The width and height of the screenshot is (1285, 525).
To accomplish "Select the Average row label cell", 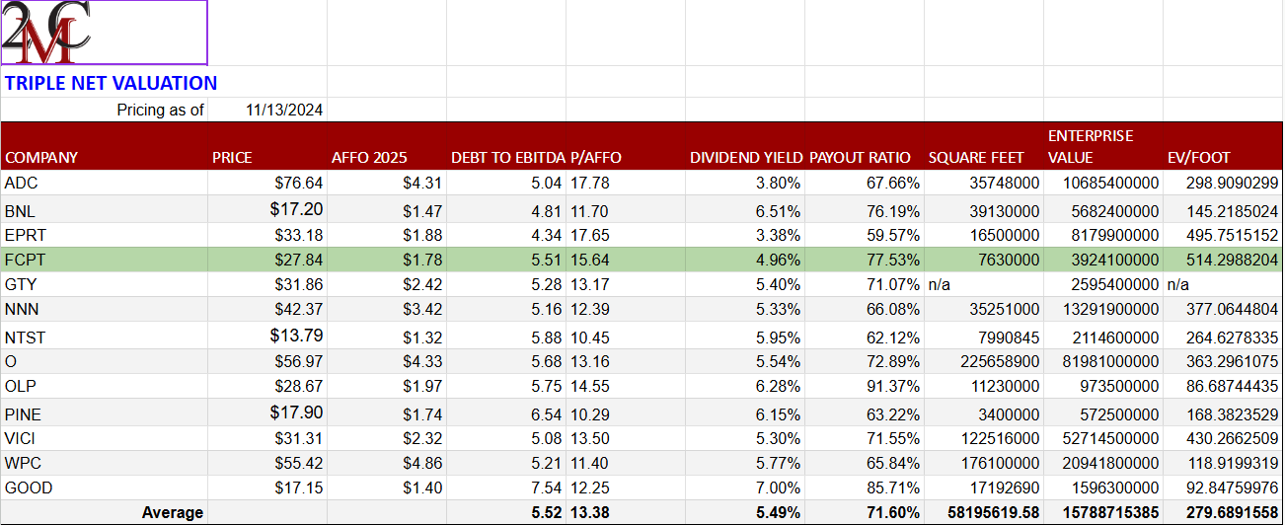I will [x=173, y=512].
